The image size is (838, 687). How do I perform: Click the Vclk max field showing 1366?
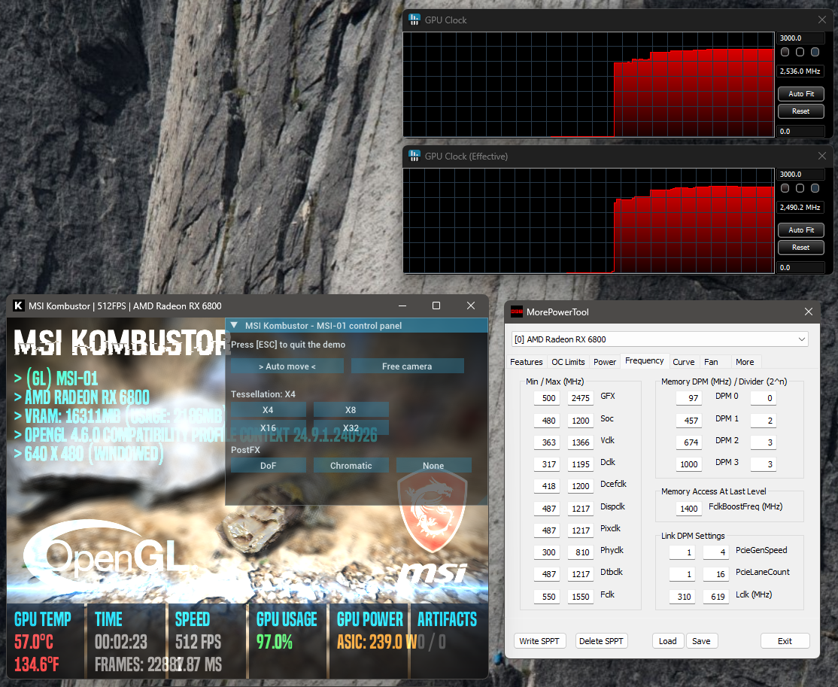[581, 442]
